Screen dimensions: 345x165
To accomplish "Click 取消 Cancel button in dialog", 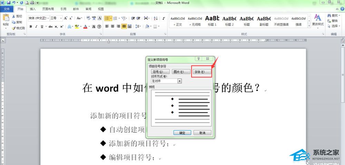I will click(x=203, y=133).
